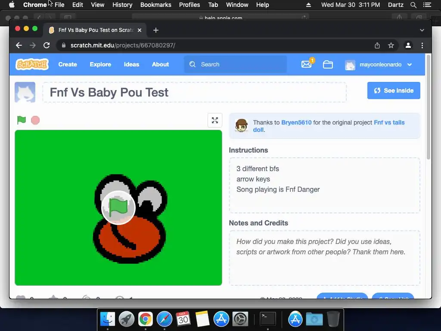Edit the project title field
Viewport: 441px width, 331px height.
click(x=194, y=92)
